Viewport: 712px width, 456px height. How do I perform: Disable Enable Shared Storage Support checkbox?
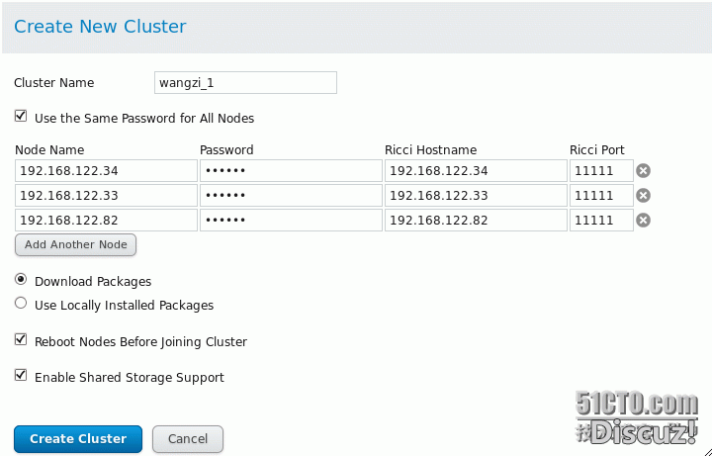[21, 376]
